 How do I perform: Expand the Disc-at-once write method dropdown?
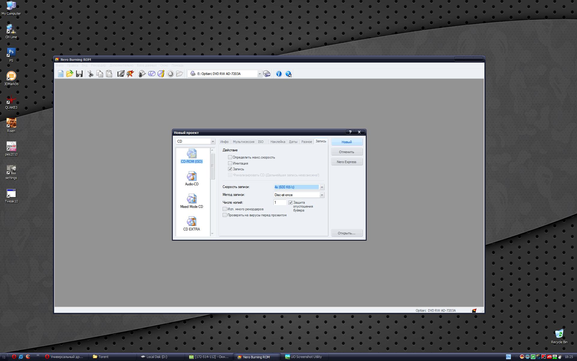[322, 195]
